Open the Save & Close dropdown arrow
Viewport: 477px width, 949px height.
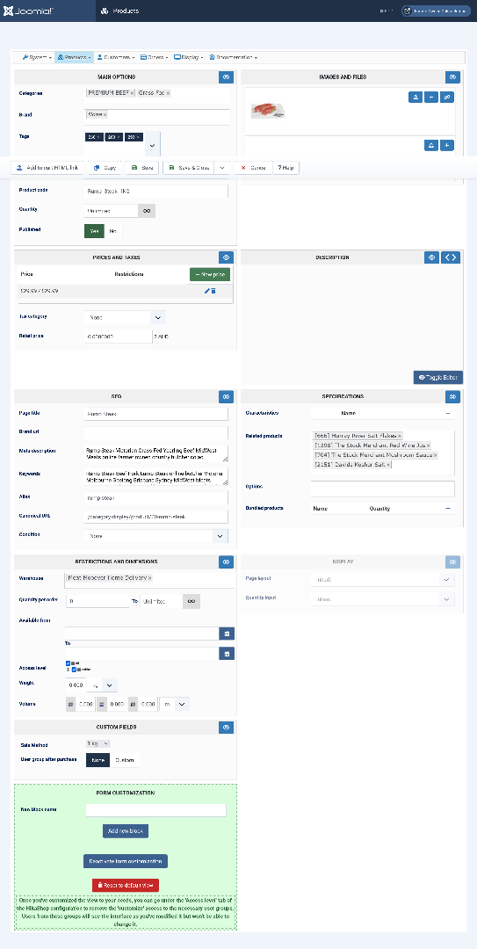click(x=223, y=168)
